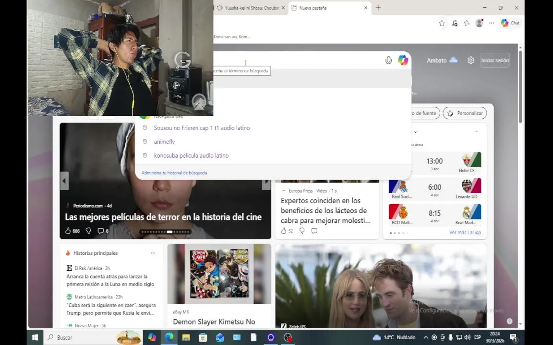The image size is (553, 345).
Task: Select a carousel pagination dot
Action: click(x=169, y=231)
